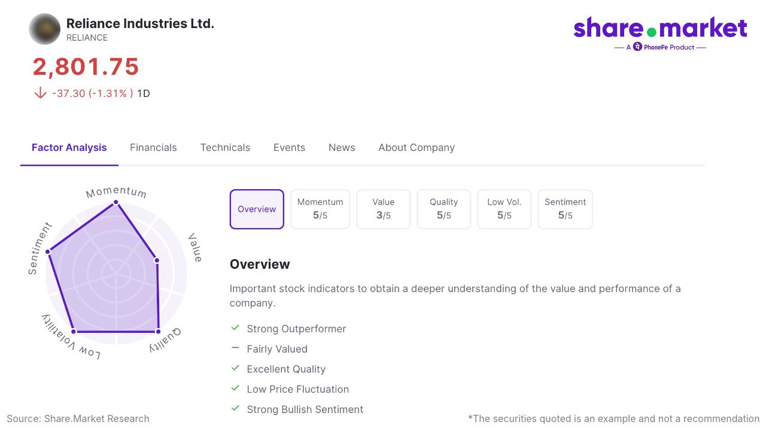Image resolution: width=766 pixels, height=431 pixels.
Task: Click the red down-arrow price change icon
Action: click(x=40, y=93)
